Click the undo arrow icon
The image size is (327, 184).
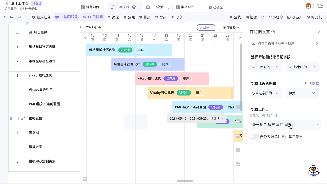click(11, 17)
